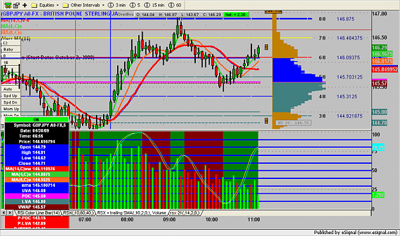Viewport: 400px width, 236px height.
Task: Open the RSI Color Line Bar(14) tab
Action: [38, 212]
